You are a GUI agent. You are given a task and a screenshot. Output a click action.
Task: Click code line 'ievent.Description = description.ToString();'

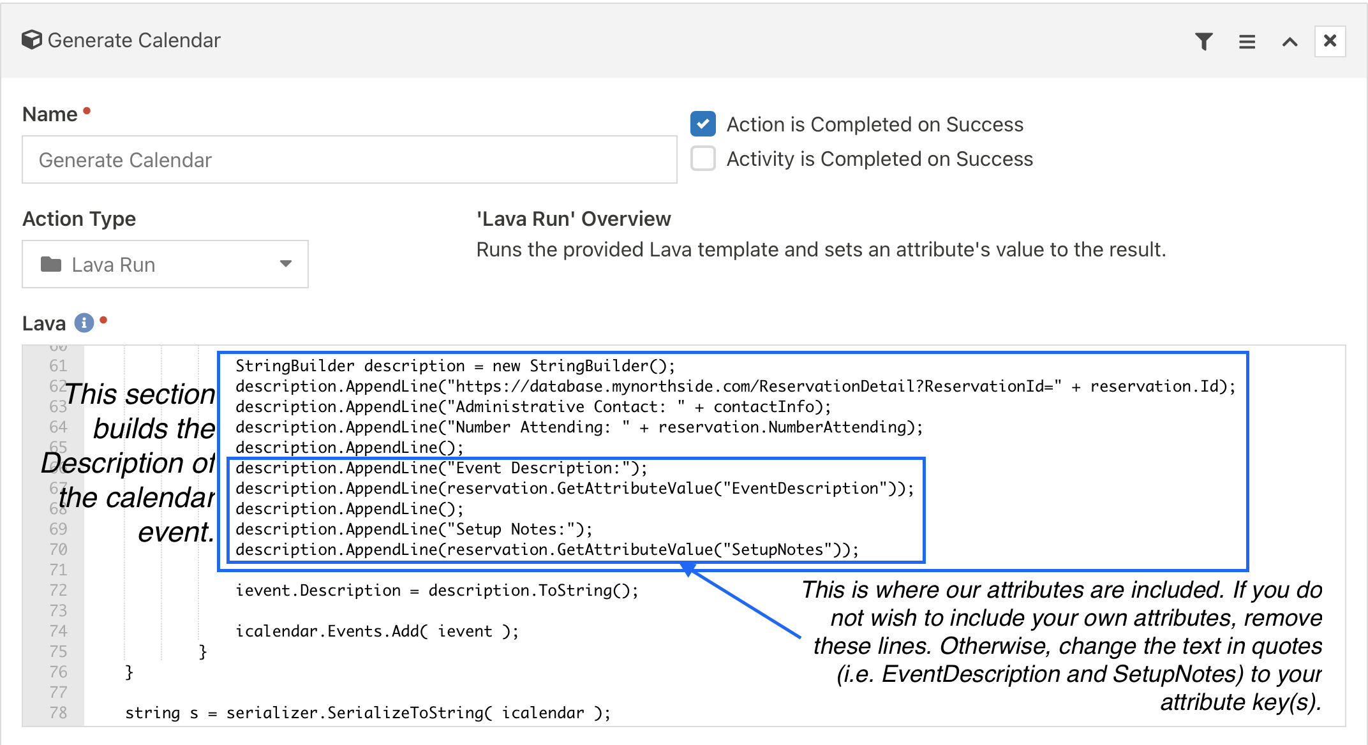tap(437, 590)
